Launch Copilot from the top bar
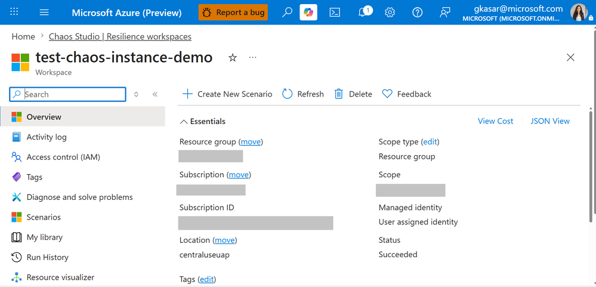 point(308,13)
